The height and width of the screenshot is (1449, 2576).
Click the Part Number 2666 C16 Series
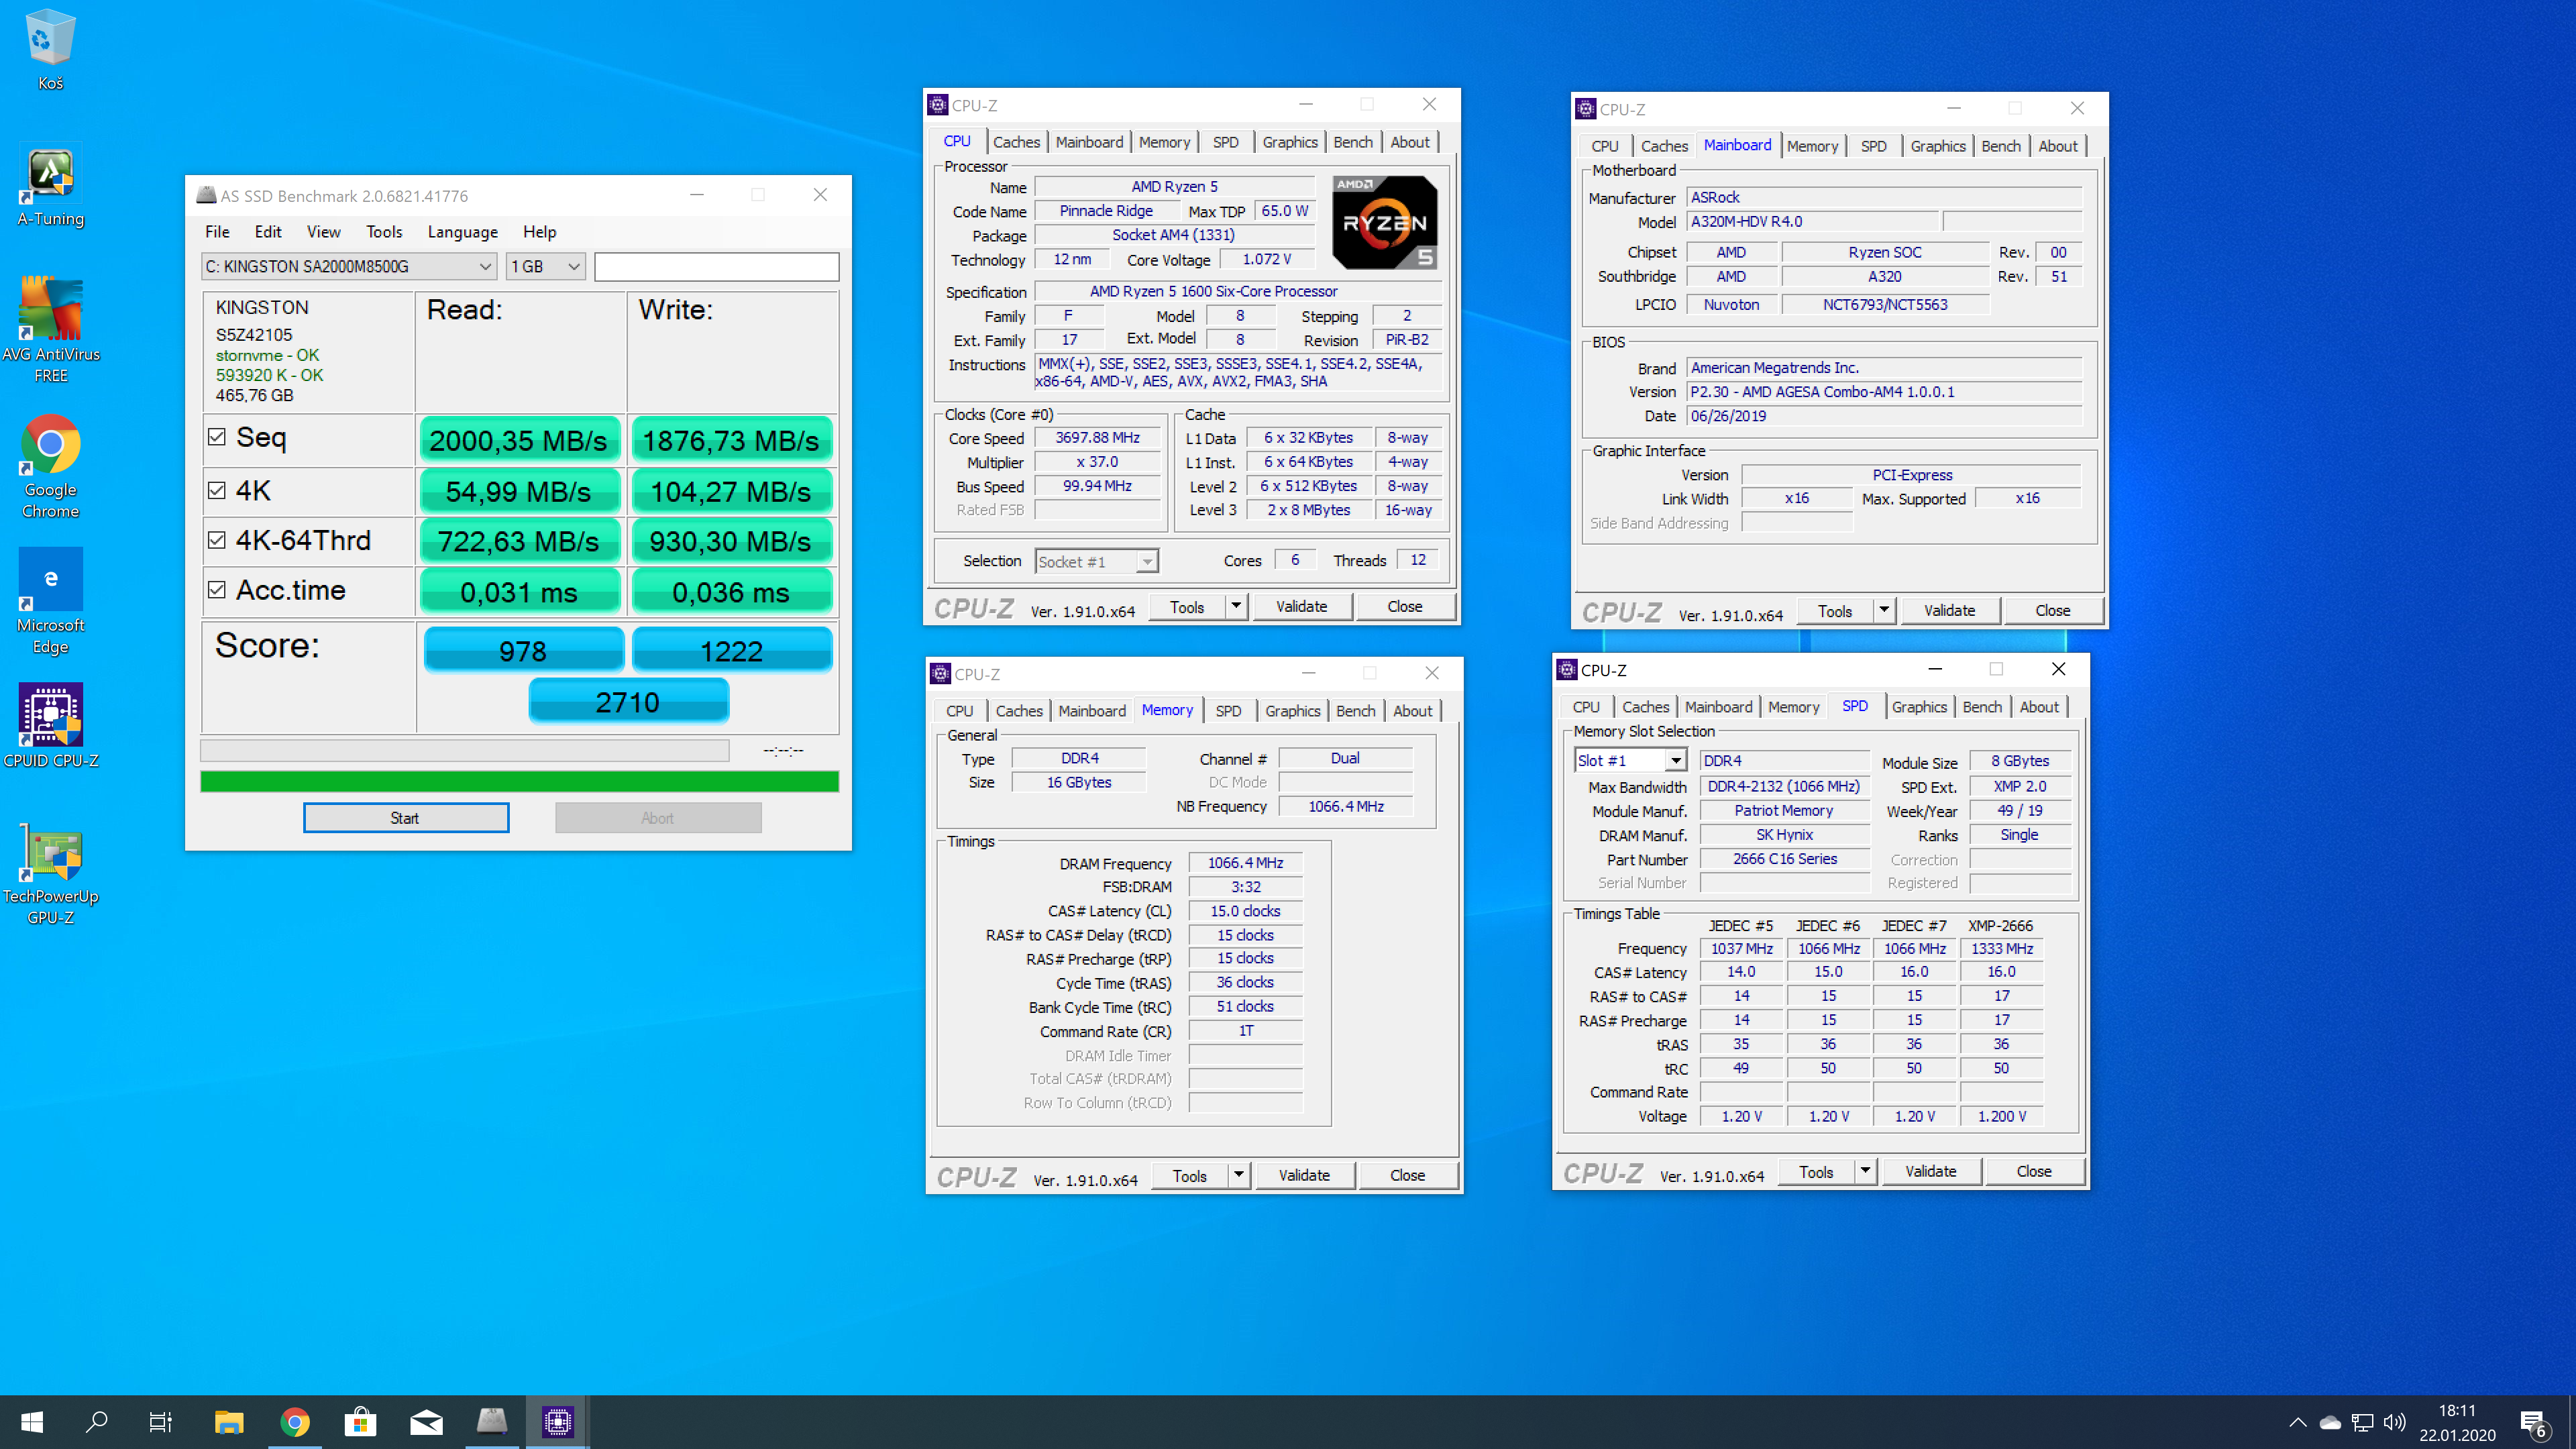(1784, 858)
